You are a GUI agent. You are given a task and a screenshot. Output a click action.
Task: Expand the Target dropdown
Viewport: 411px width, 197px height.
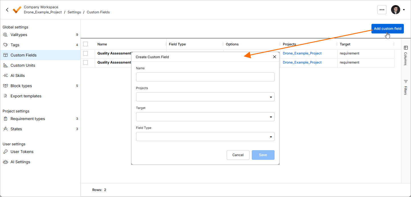pyautogui.click(x=205, y=117)
